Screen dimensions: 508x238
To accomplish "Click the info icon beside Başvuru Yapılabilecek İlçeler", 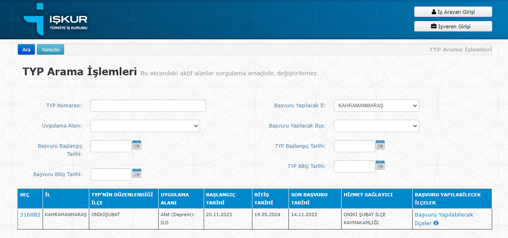I will tap(436, 223).
